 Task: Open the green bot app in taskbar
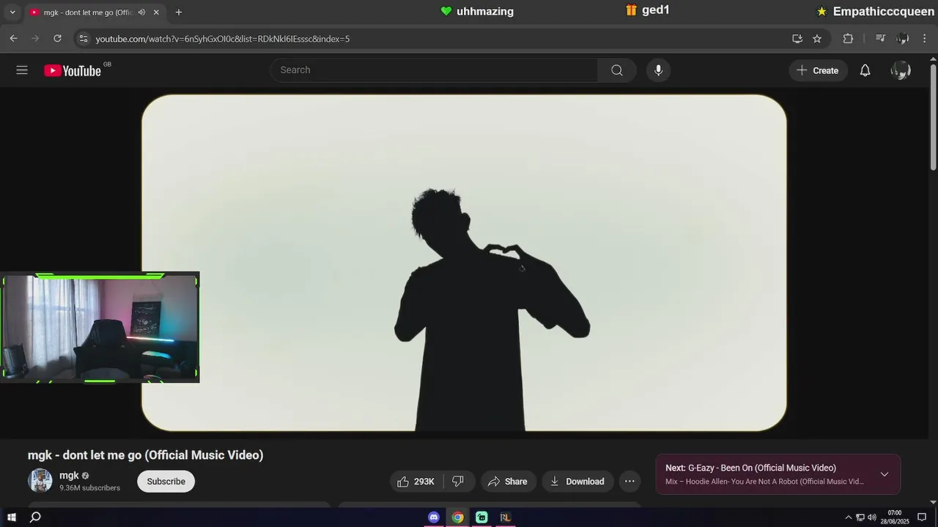pos(481,517)
